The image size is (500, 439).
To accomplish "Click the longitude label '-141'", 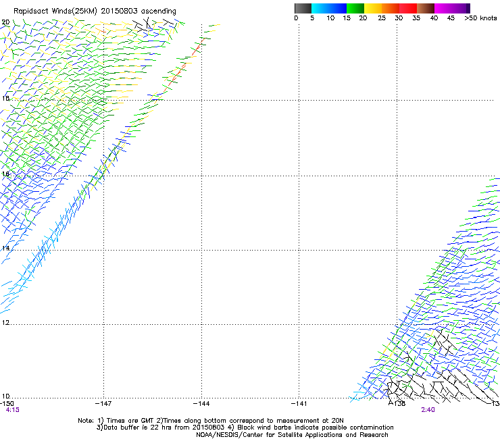I will pos(299,404).
